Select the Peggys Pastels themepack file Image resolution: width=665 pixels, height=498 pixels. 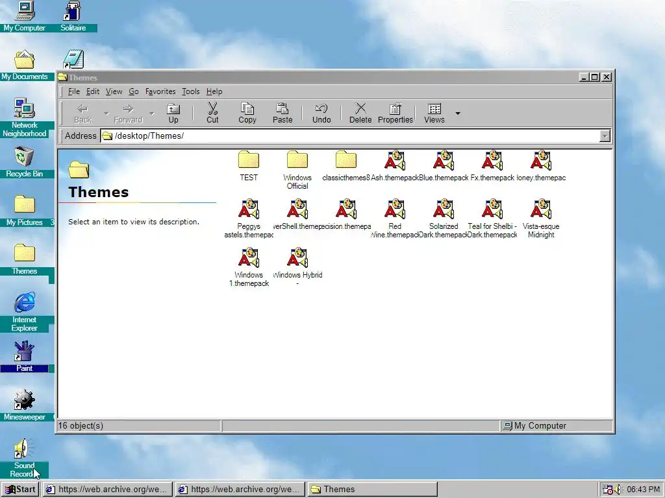tap(249, 219)
